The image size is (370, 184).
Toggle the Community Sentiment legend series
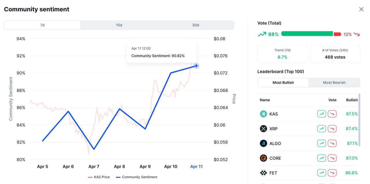(x=136, y=177)
